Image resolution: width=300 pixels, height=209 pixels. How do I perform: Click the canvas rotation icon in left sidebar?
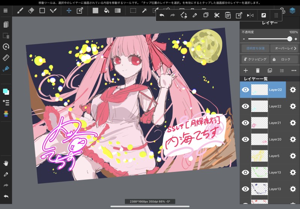pos(6,46)
